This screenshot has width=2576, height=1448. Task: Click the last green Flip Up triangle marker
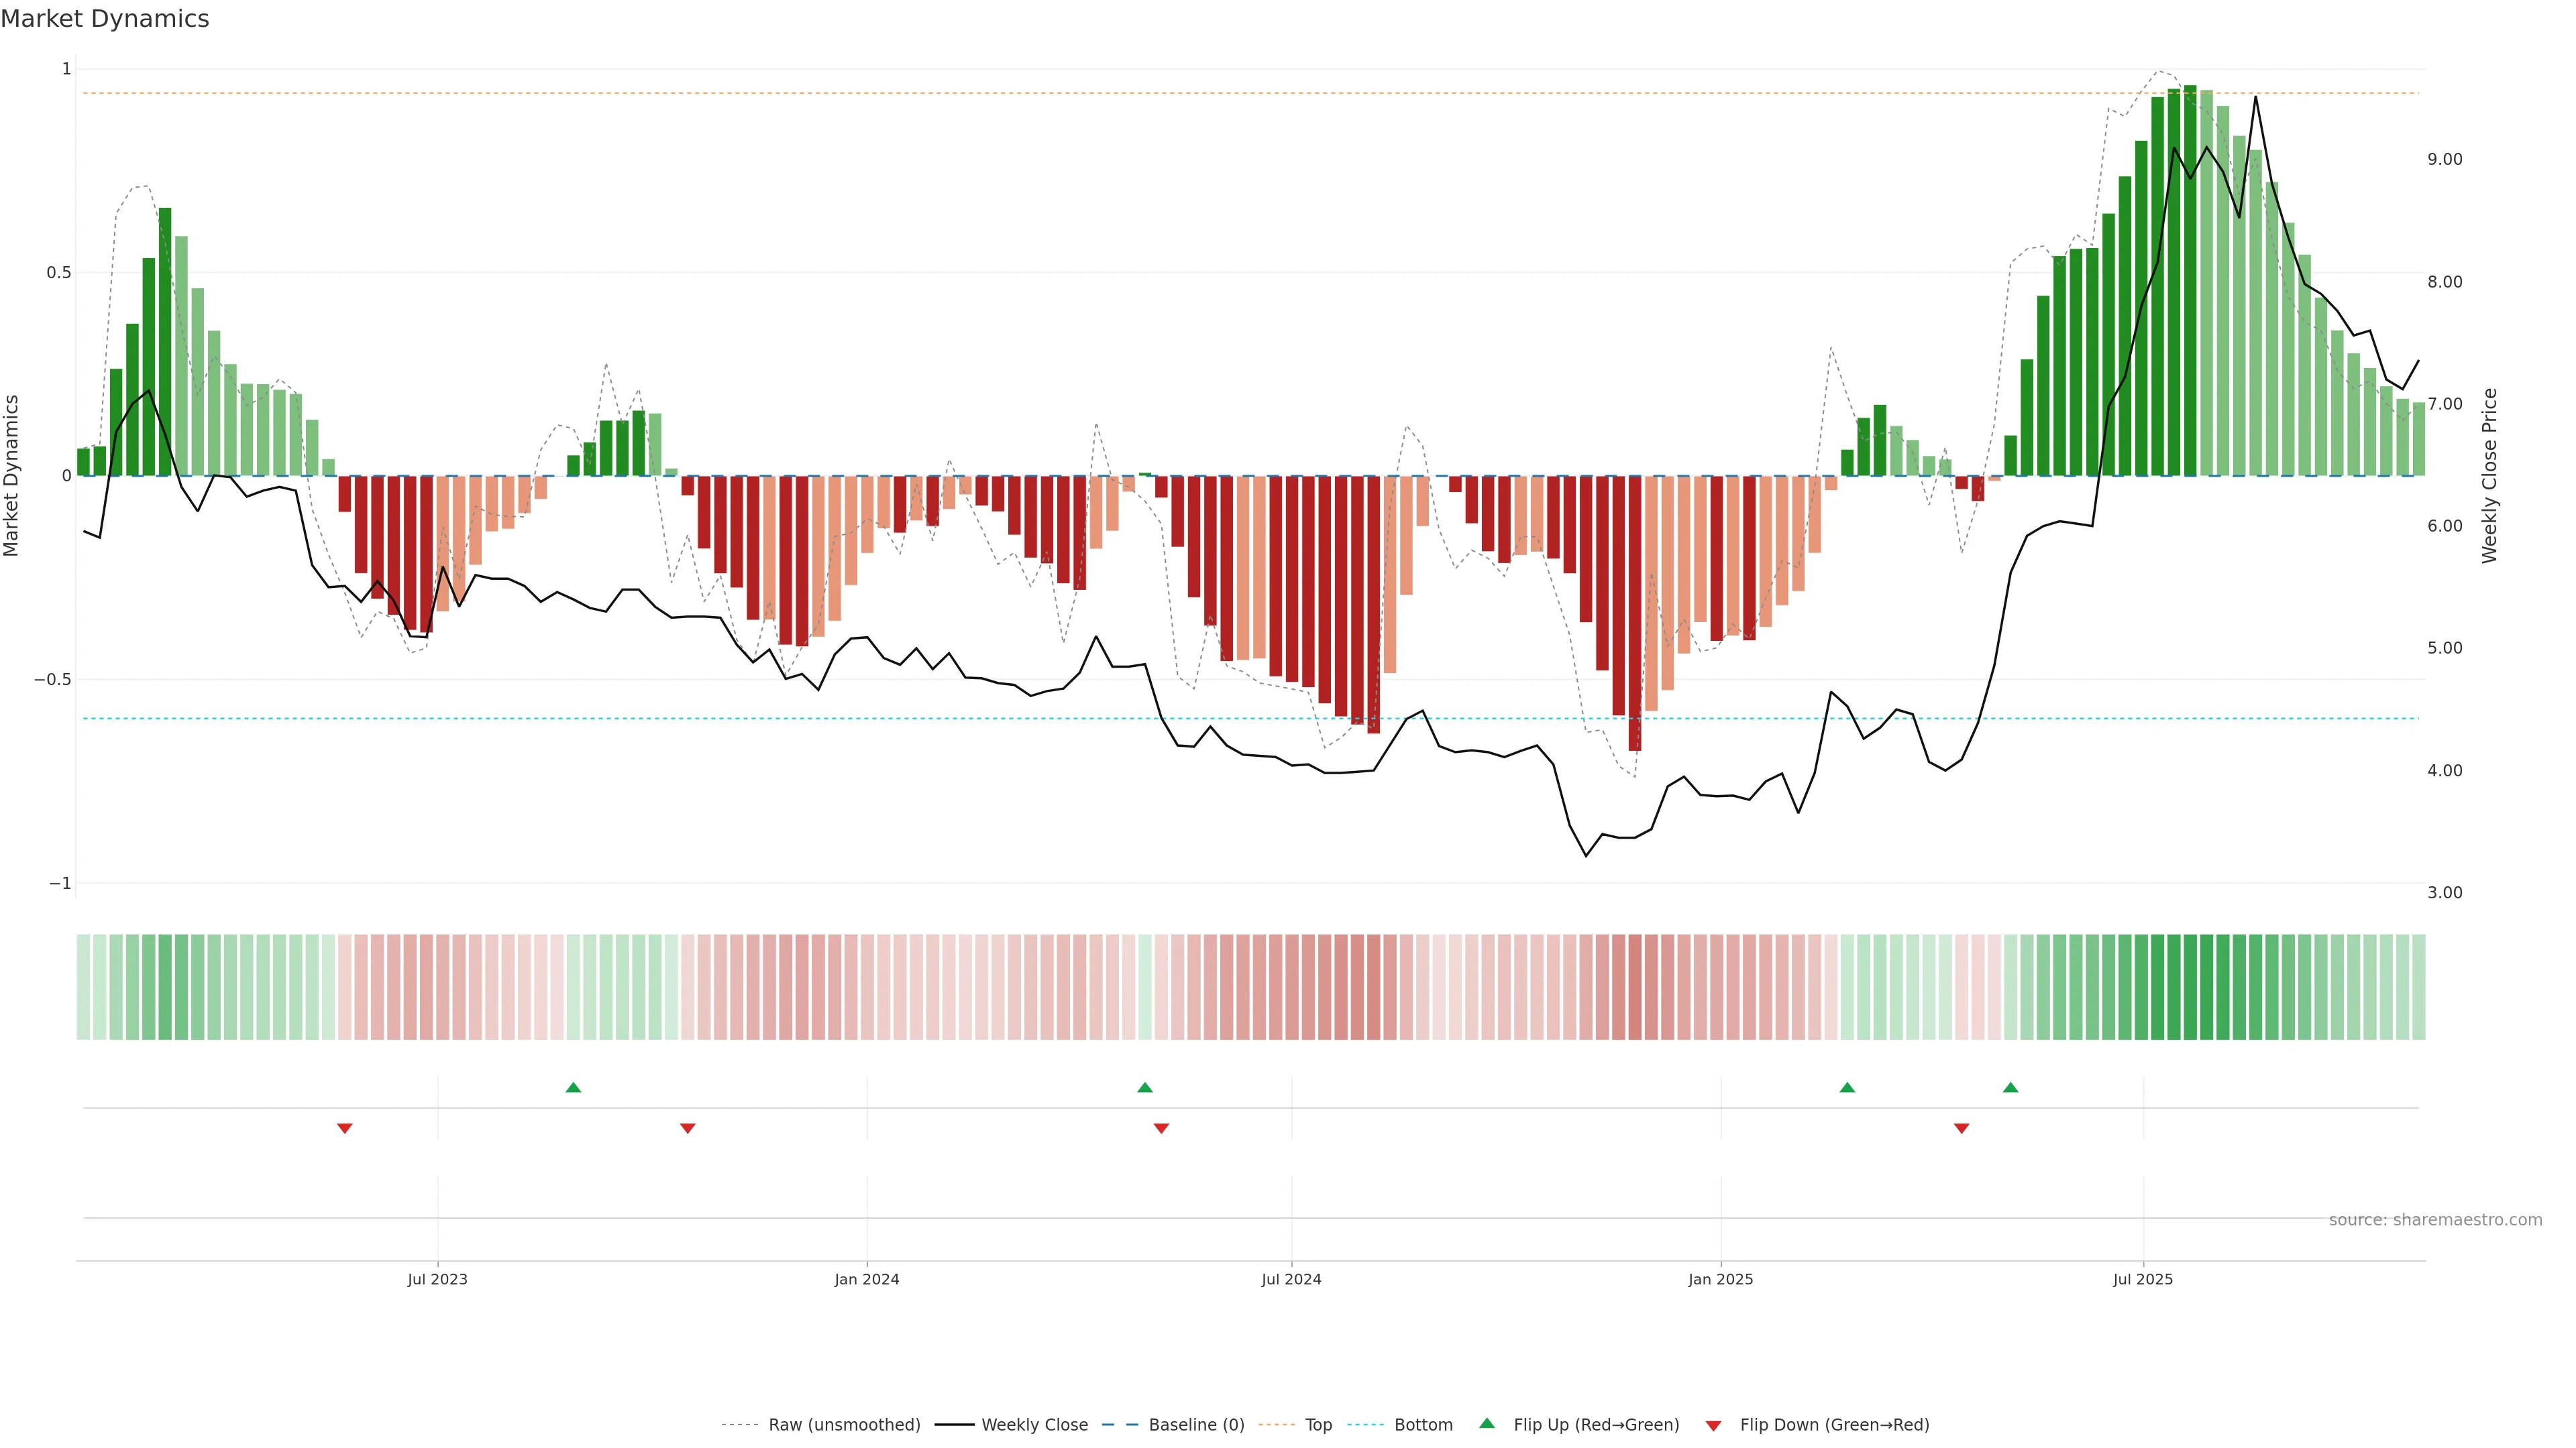2010,1087
